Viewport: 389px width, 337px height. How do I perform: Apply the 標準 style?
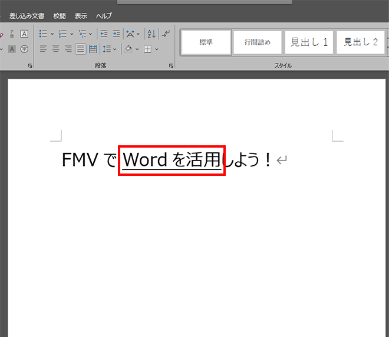[206, 42]
